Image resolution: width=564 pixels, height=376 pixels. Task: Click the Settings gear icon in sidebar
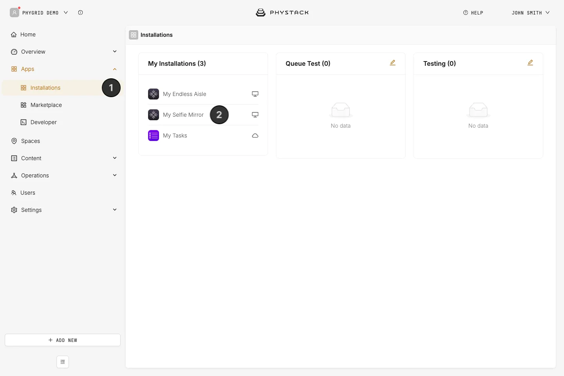click(x=14, y=210)
